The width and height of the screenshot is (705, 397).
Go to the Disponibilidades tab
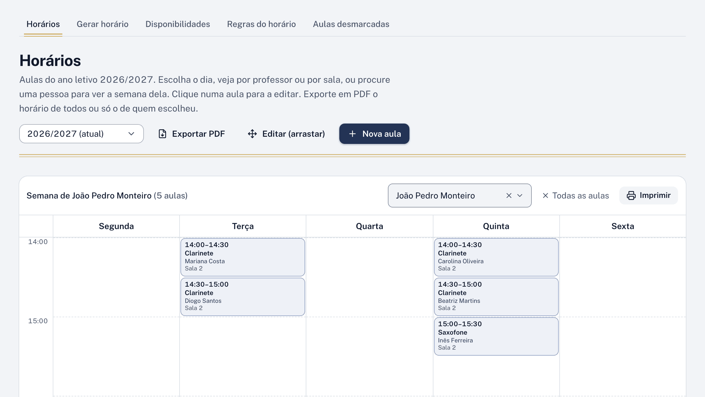[178, 24]
